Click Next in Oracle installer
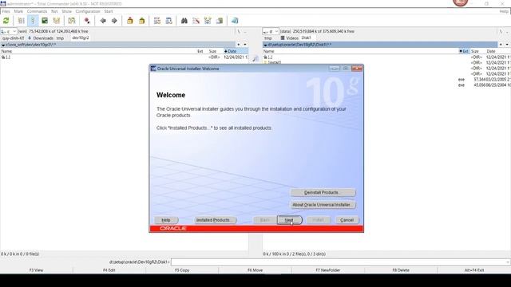511x287 pixels. pyautogui.click(x=289, y=220)
